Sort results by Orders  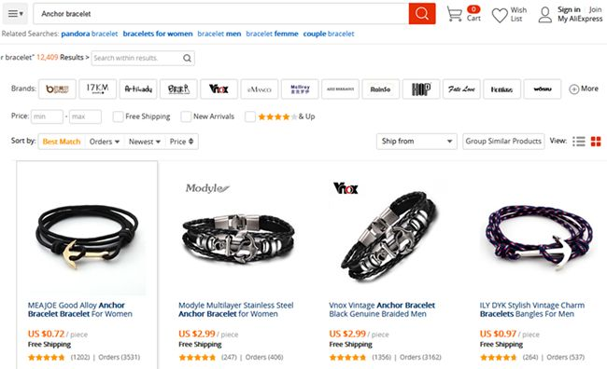coord(105,142)
